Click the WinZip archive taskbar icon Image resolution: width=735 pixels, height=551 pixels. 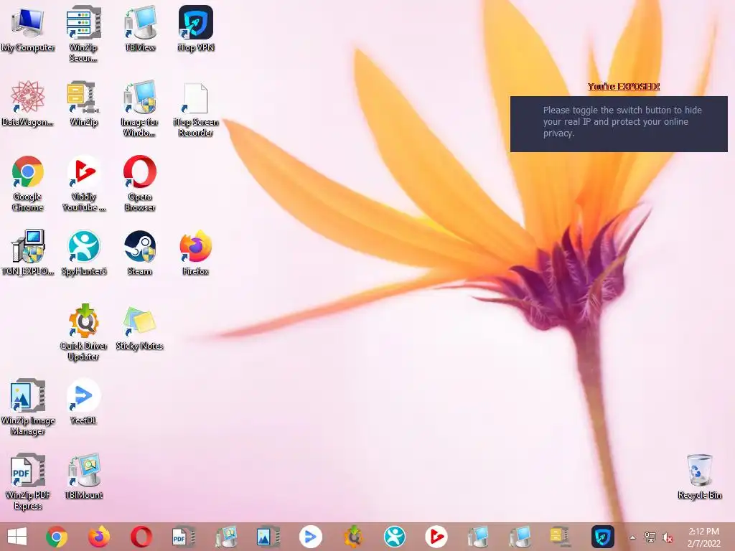coord(560,537)
